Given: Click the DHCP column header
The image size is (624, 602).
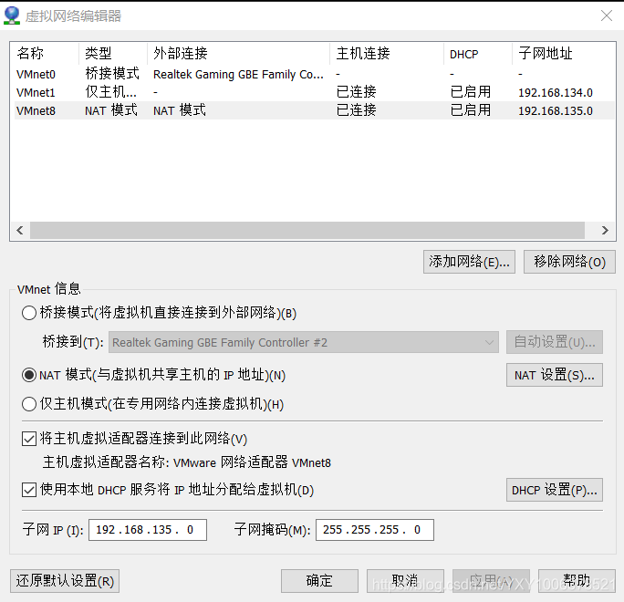Looking at the screenshot, I should click(478, 53).
